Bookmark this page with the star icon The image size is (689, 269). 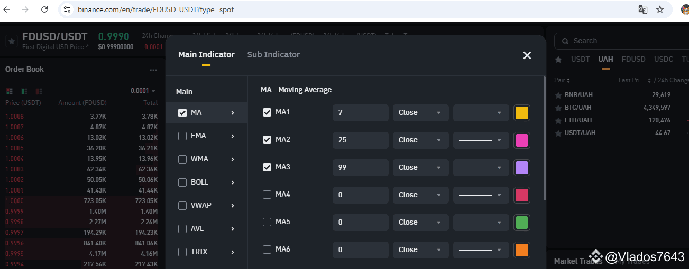pyautogui.click(x=659, y=9)
